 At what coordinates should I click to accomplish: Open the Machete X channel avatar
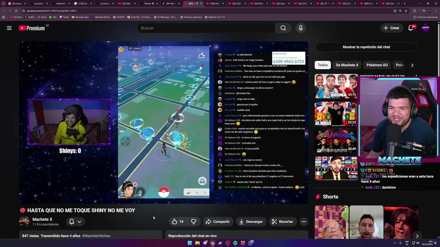point(24,222)
